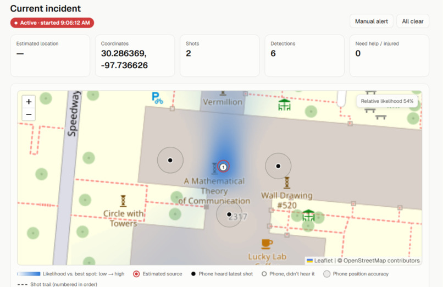Zoom out the map with minus button
443x287 pixels.
tap(29, 114)
